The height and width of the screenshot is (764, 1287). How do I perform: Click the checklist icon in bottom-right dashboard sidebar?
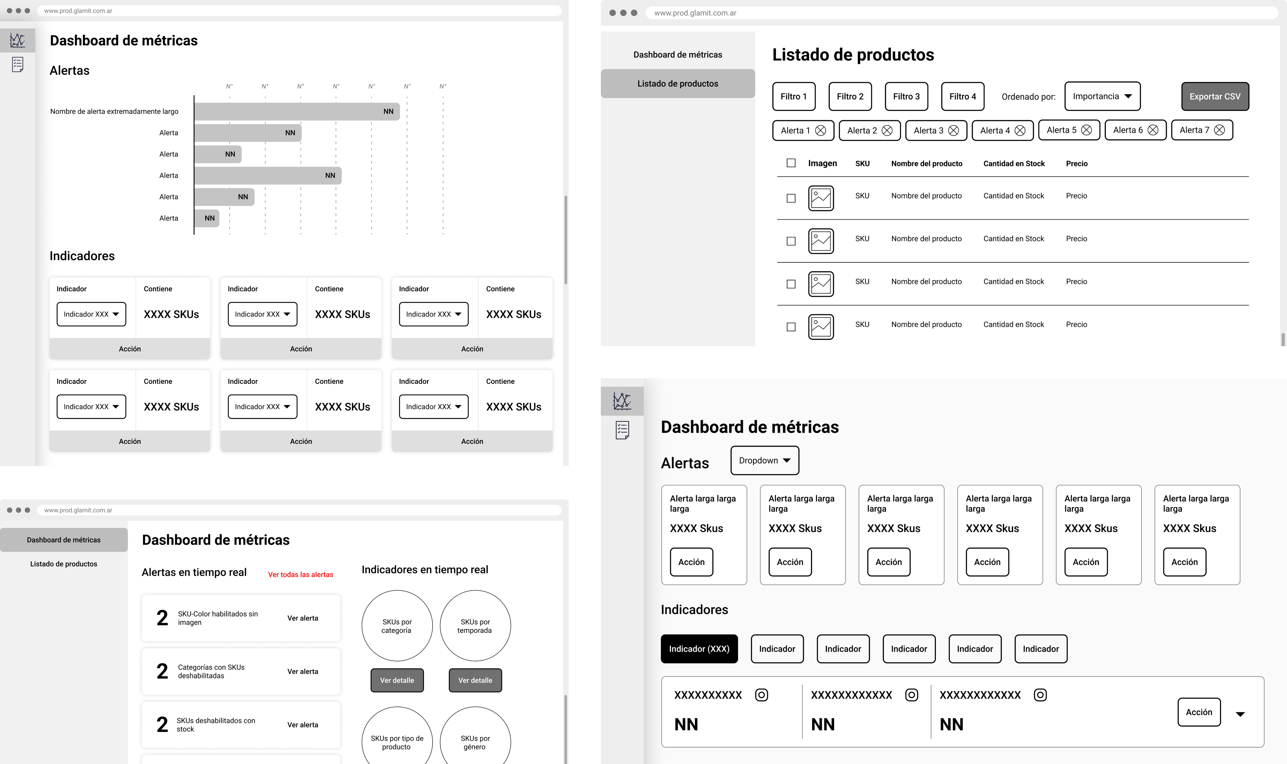point(622,430)
